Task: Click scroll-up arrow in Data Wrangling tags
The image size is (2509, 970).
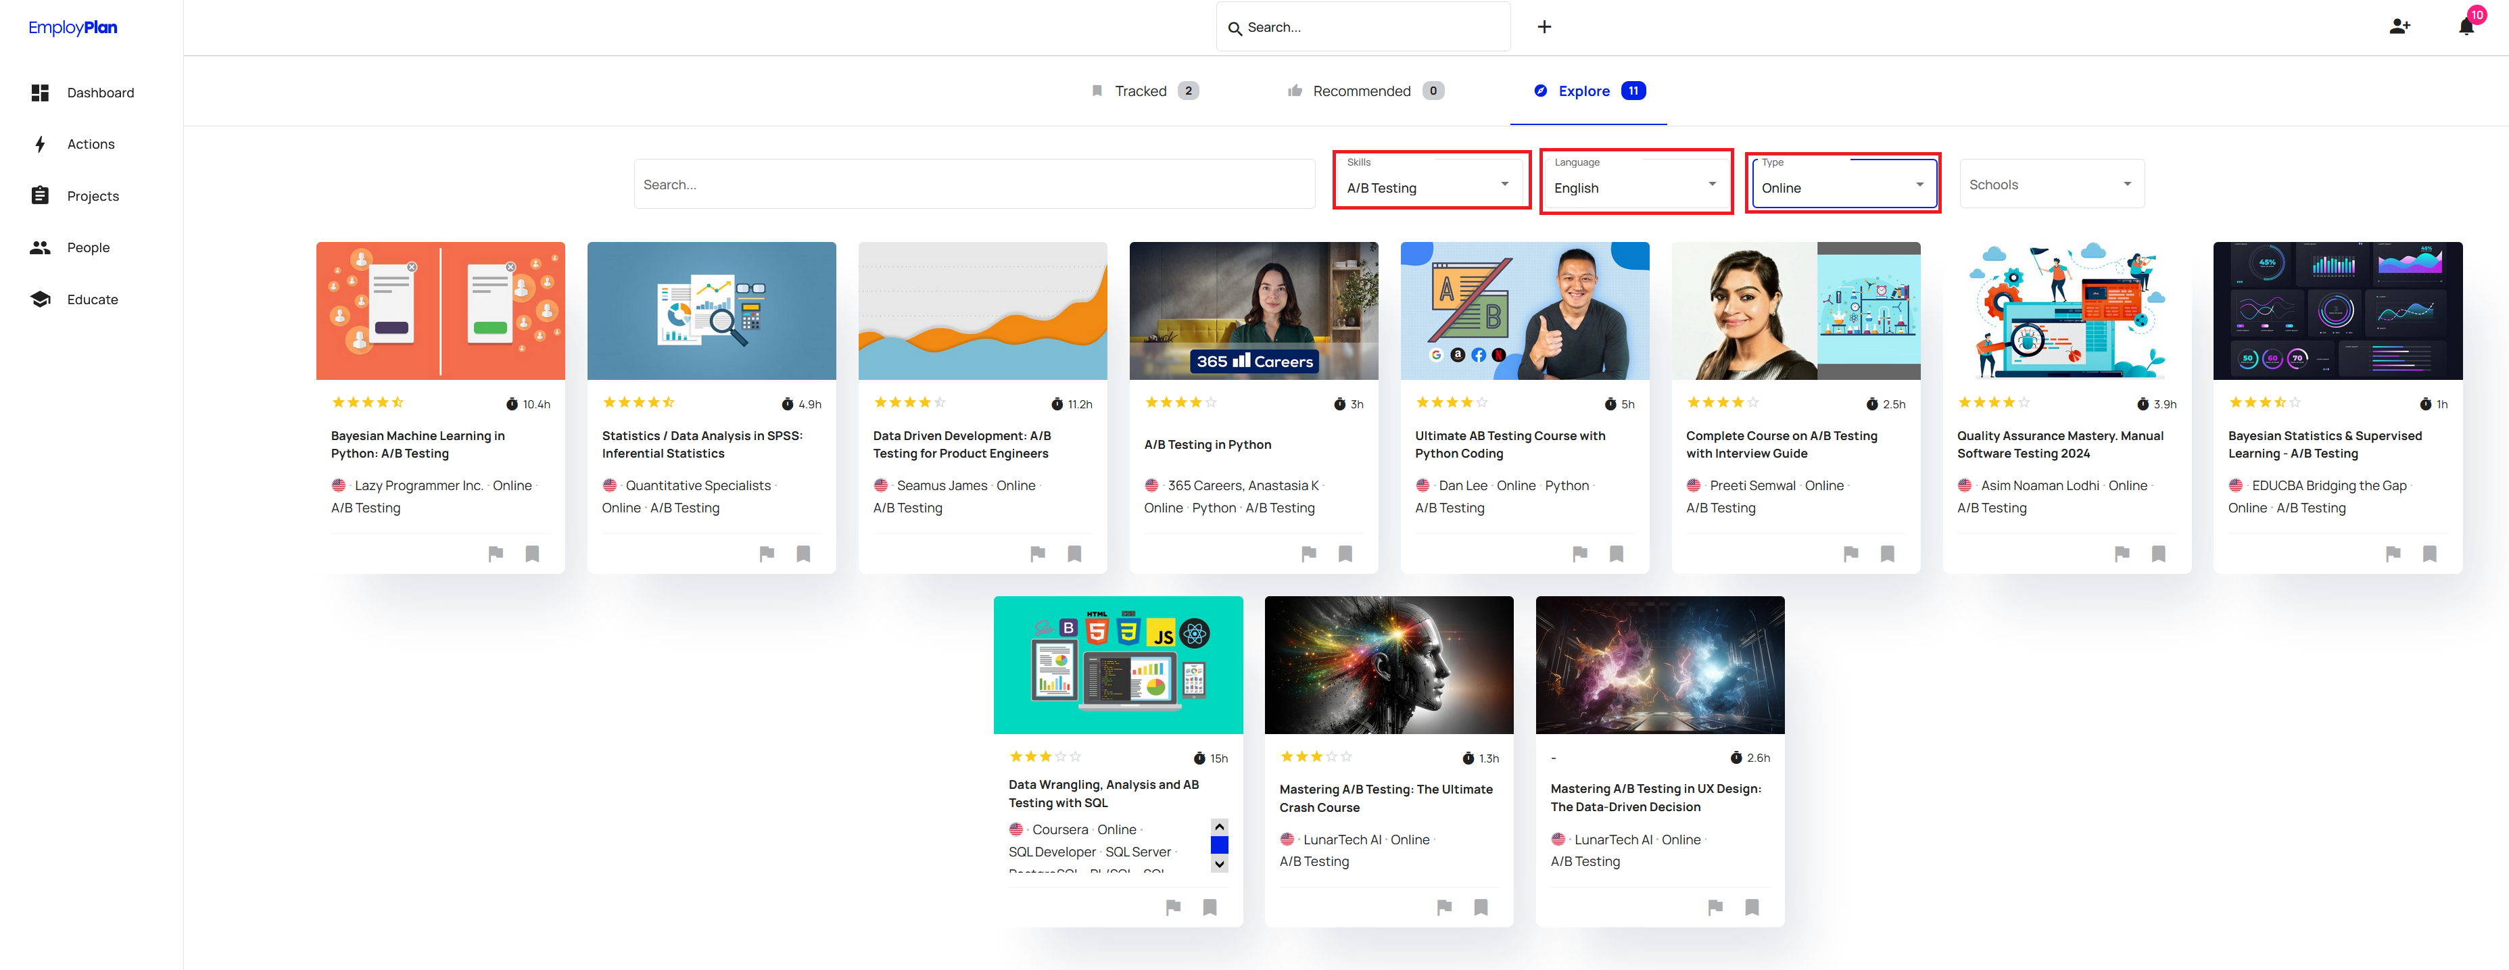Action: pos(1220,827)
